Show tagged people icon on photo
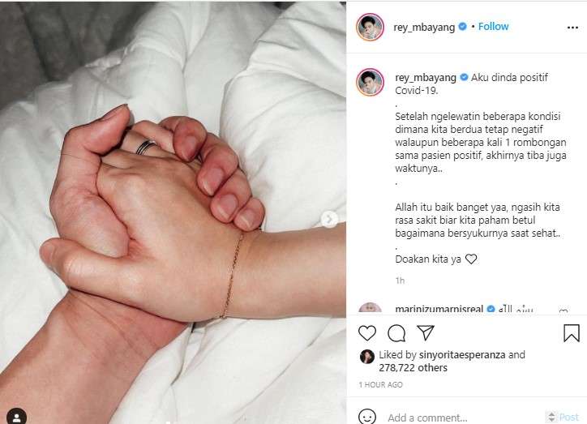The image size is (587, 424). (x=16, y=417)
